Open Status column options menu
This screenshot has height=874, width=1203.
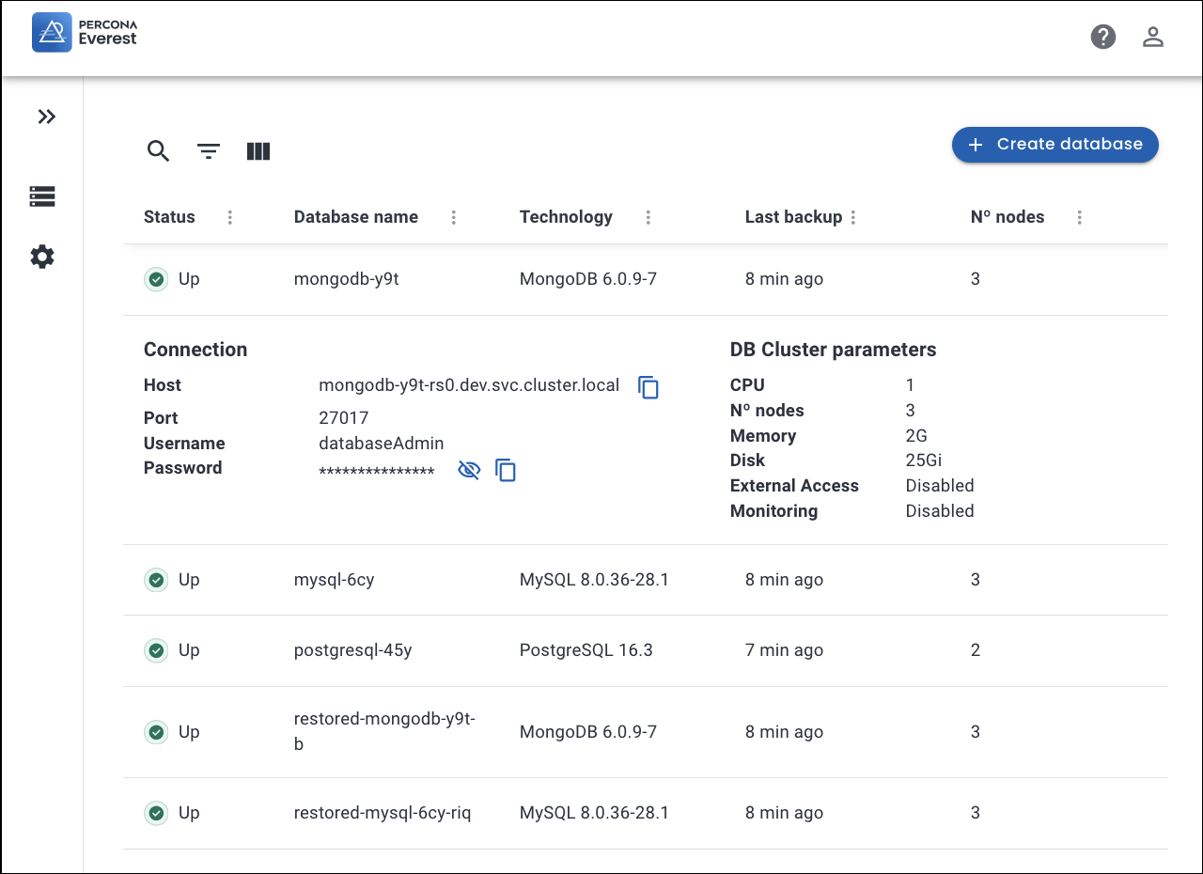(x=230, y=217)
